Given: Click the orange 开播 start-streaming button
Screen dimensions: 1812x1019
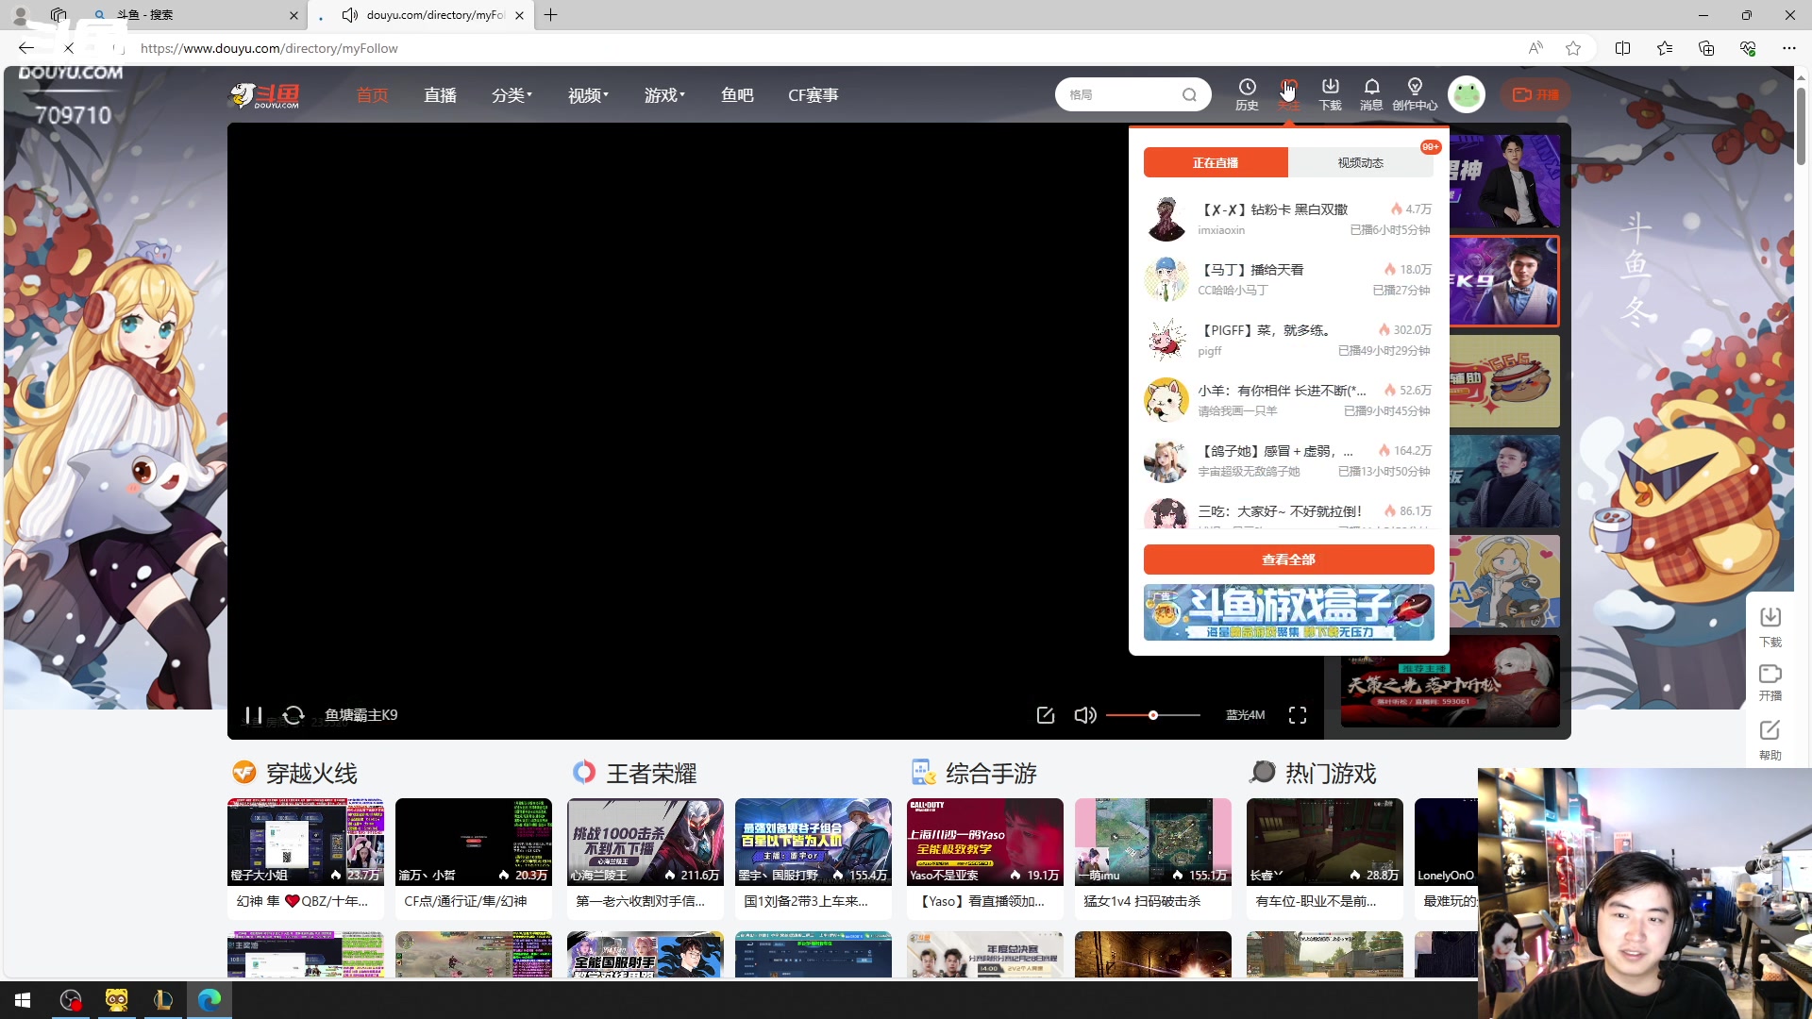Looking at the screenshot, I should point(1535,94).
